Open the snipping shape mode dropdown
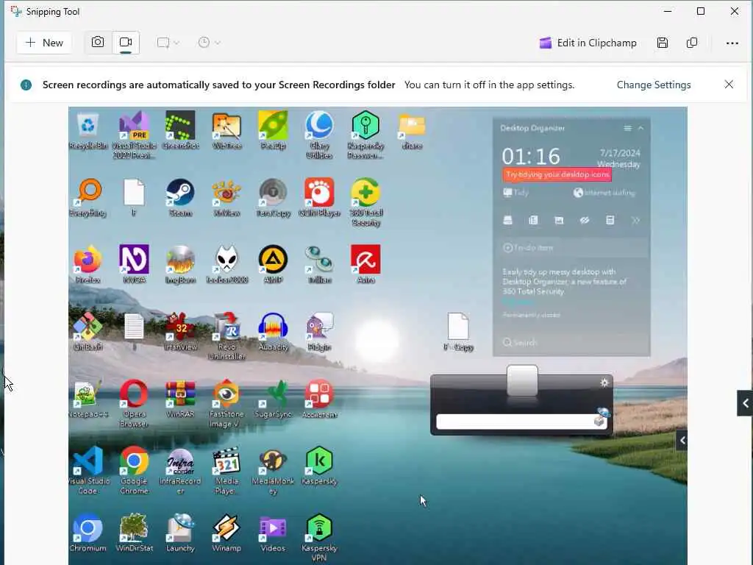The width and height of the screenshot is (753, 565). point(168,43)
